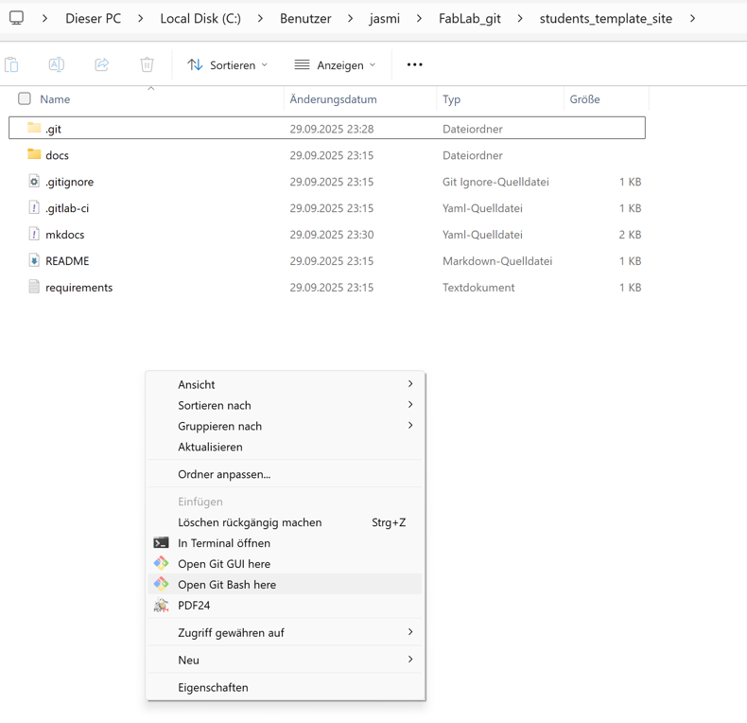Click the 2 KB size cell
Image resolution: width=747 pixels, height=723 pixels.
(x=630, y=234)
